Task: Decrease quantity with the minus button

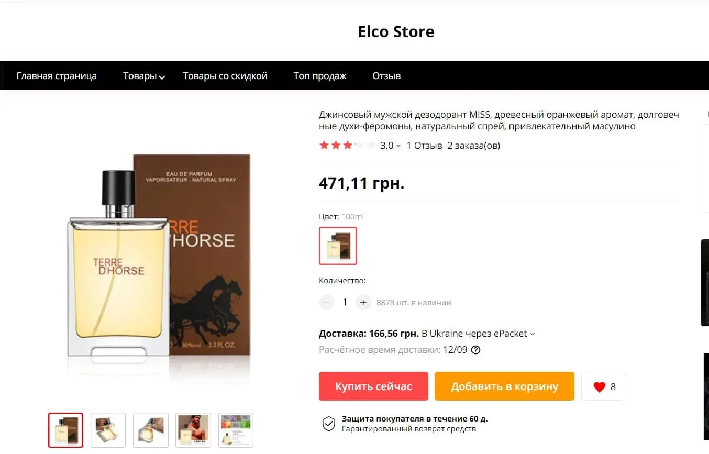Action: tap(327, 302)
